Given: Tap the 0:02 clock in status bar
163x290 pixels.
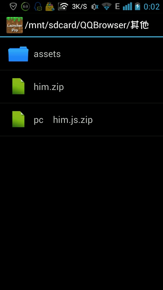Looking at the screenshot, I should pos(152,7).
